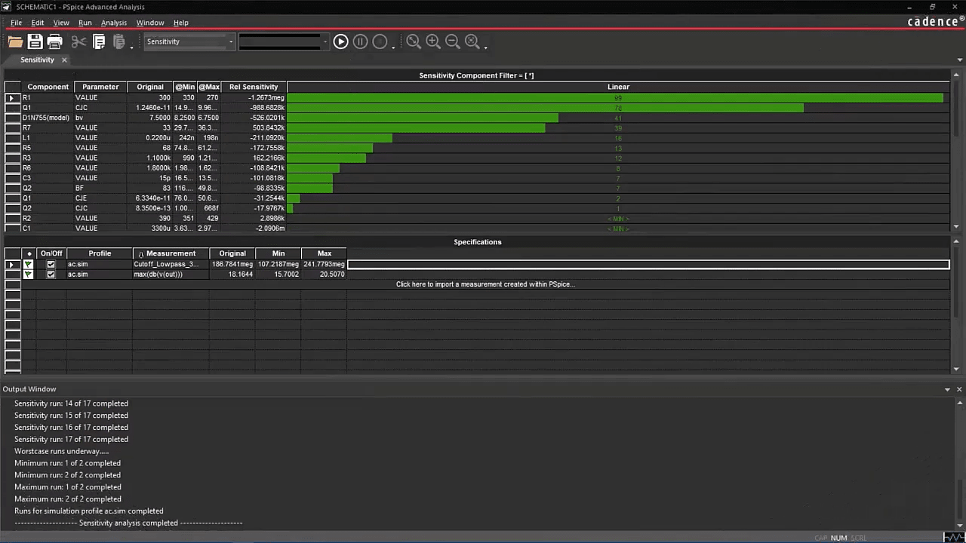Click the D1N755 bv sensitivity bar
966x543 pixels.
(x=423, y=118)
